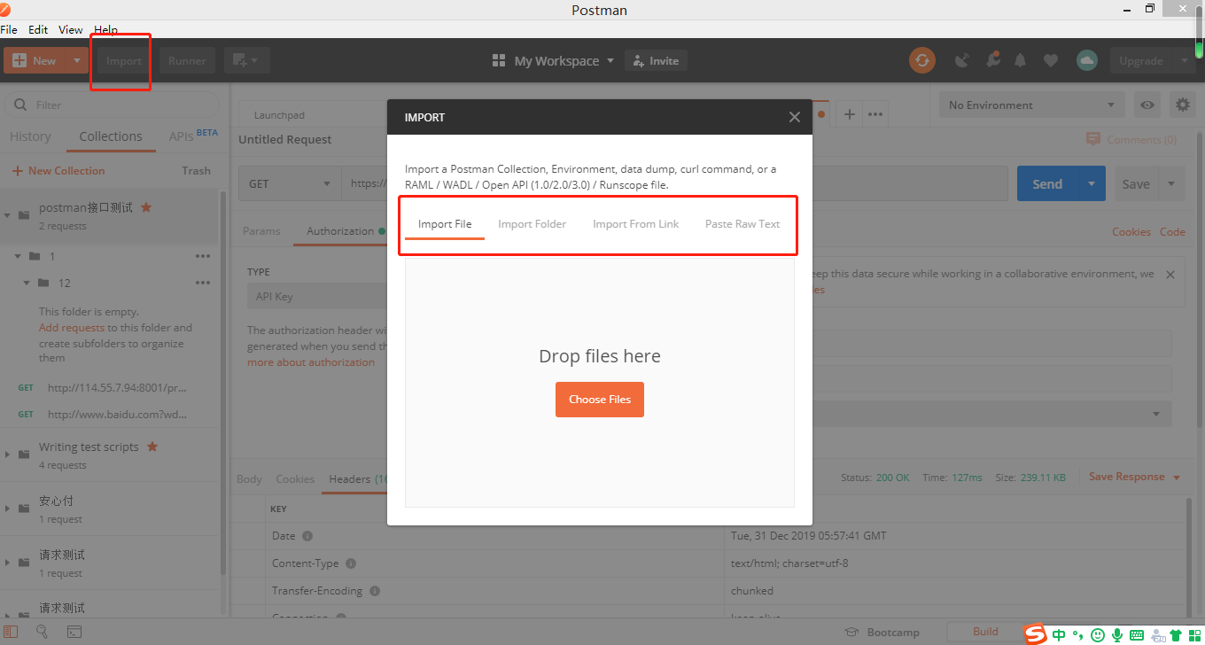Image resolution: width=1205 pixels, height=645 pixels.
Task: Dismiss the authorization info banner
Action: (x=1170, y=275)
